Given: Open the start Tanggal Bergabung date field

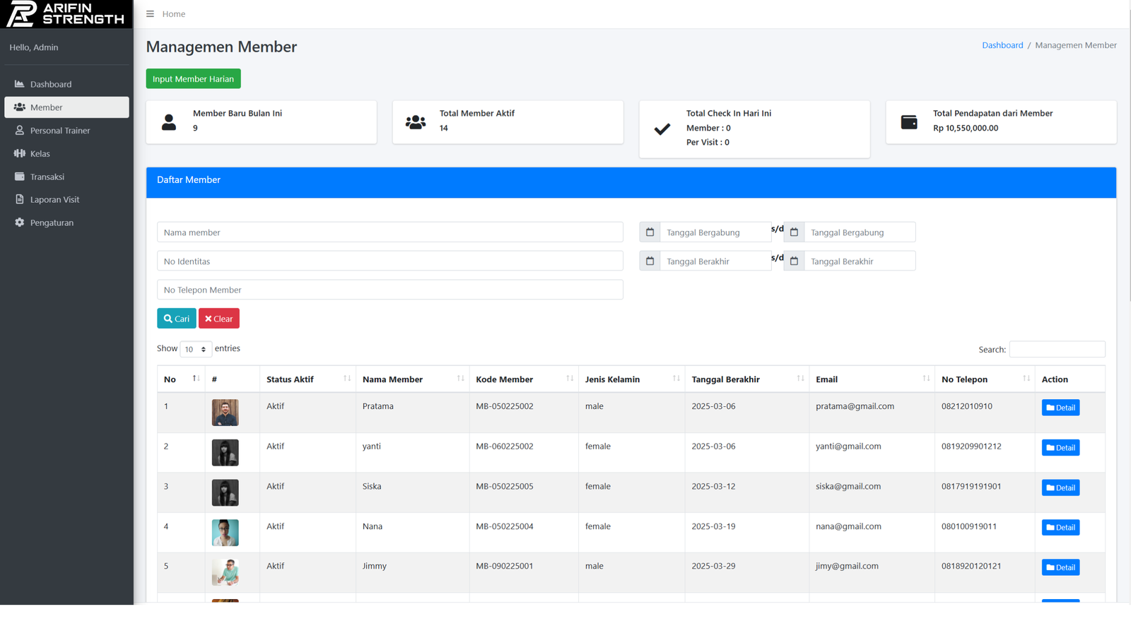Looking at the screenshot, I should [x=715, y=232].
